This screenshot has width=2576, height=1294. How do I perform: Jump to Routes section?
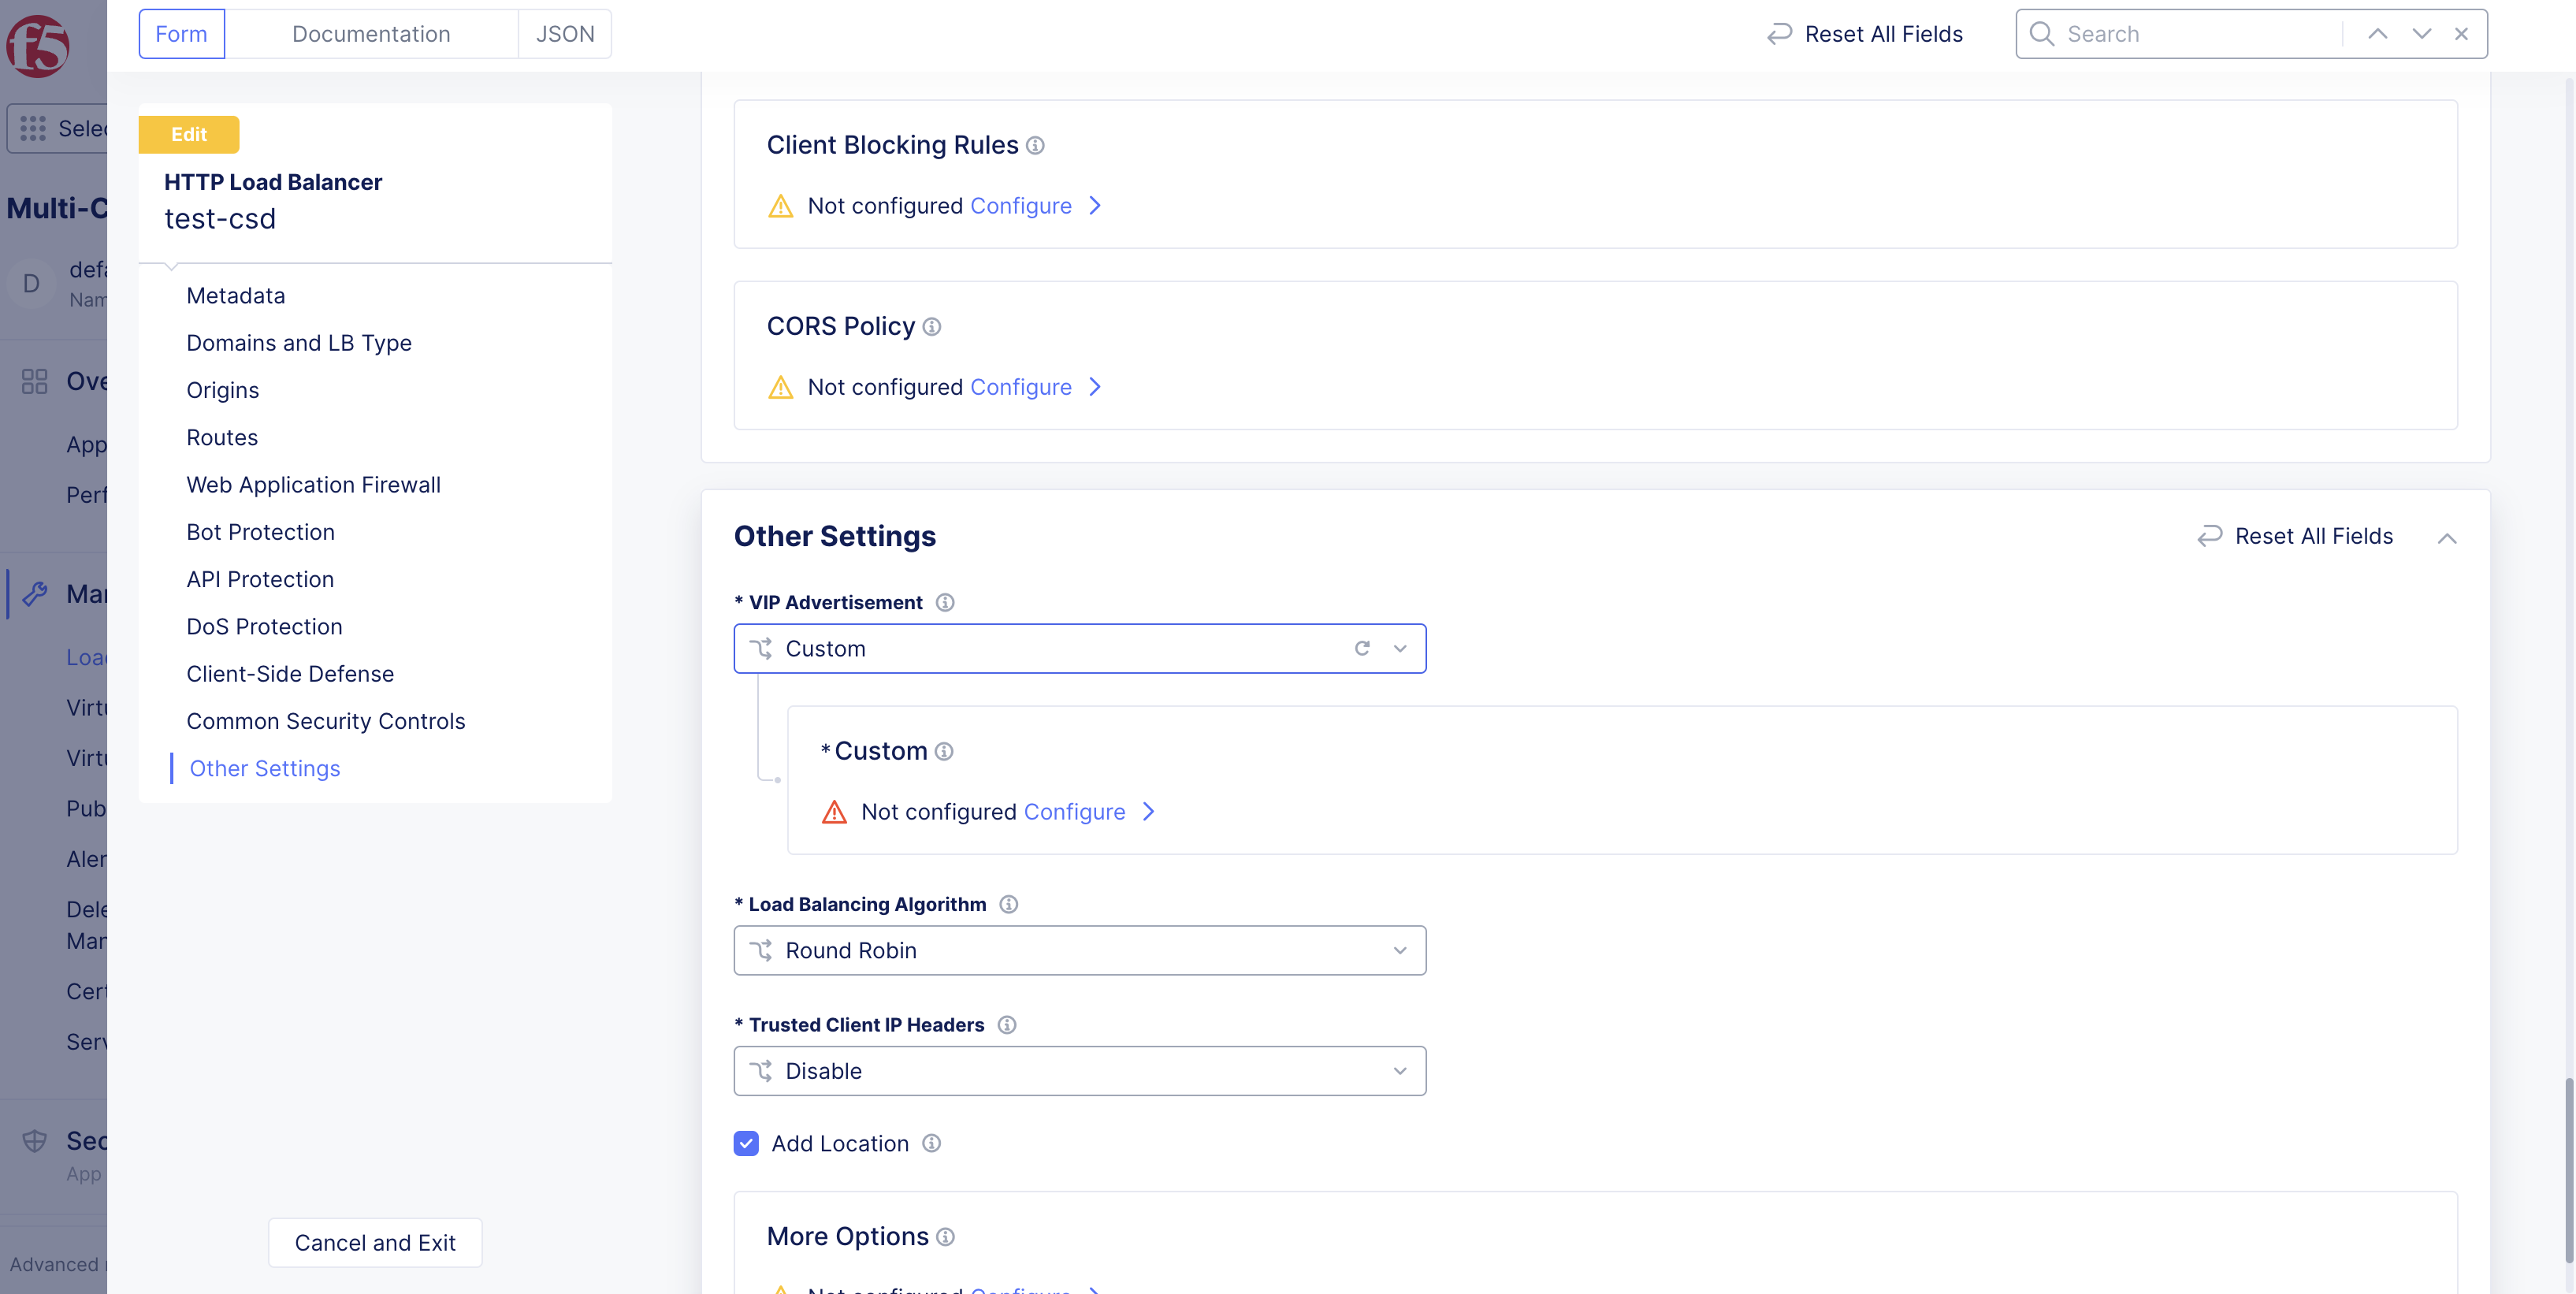pos(222,438)
